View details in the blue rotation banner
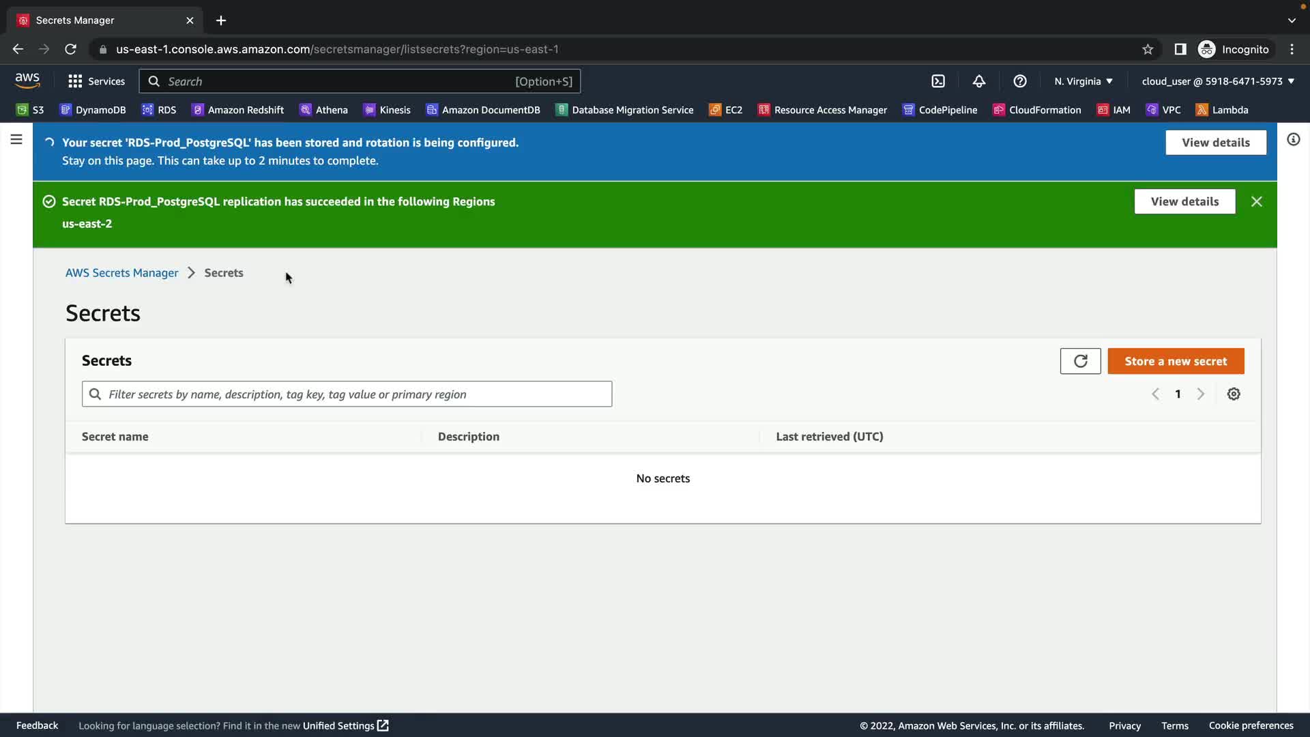Viewport: 1310px width, 737px height. 1215,143
